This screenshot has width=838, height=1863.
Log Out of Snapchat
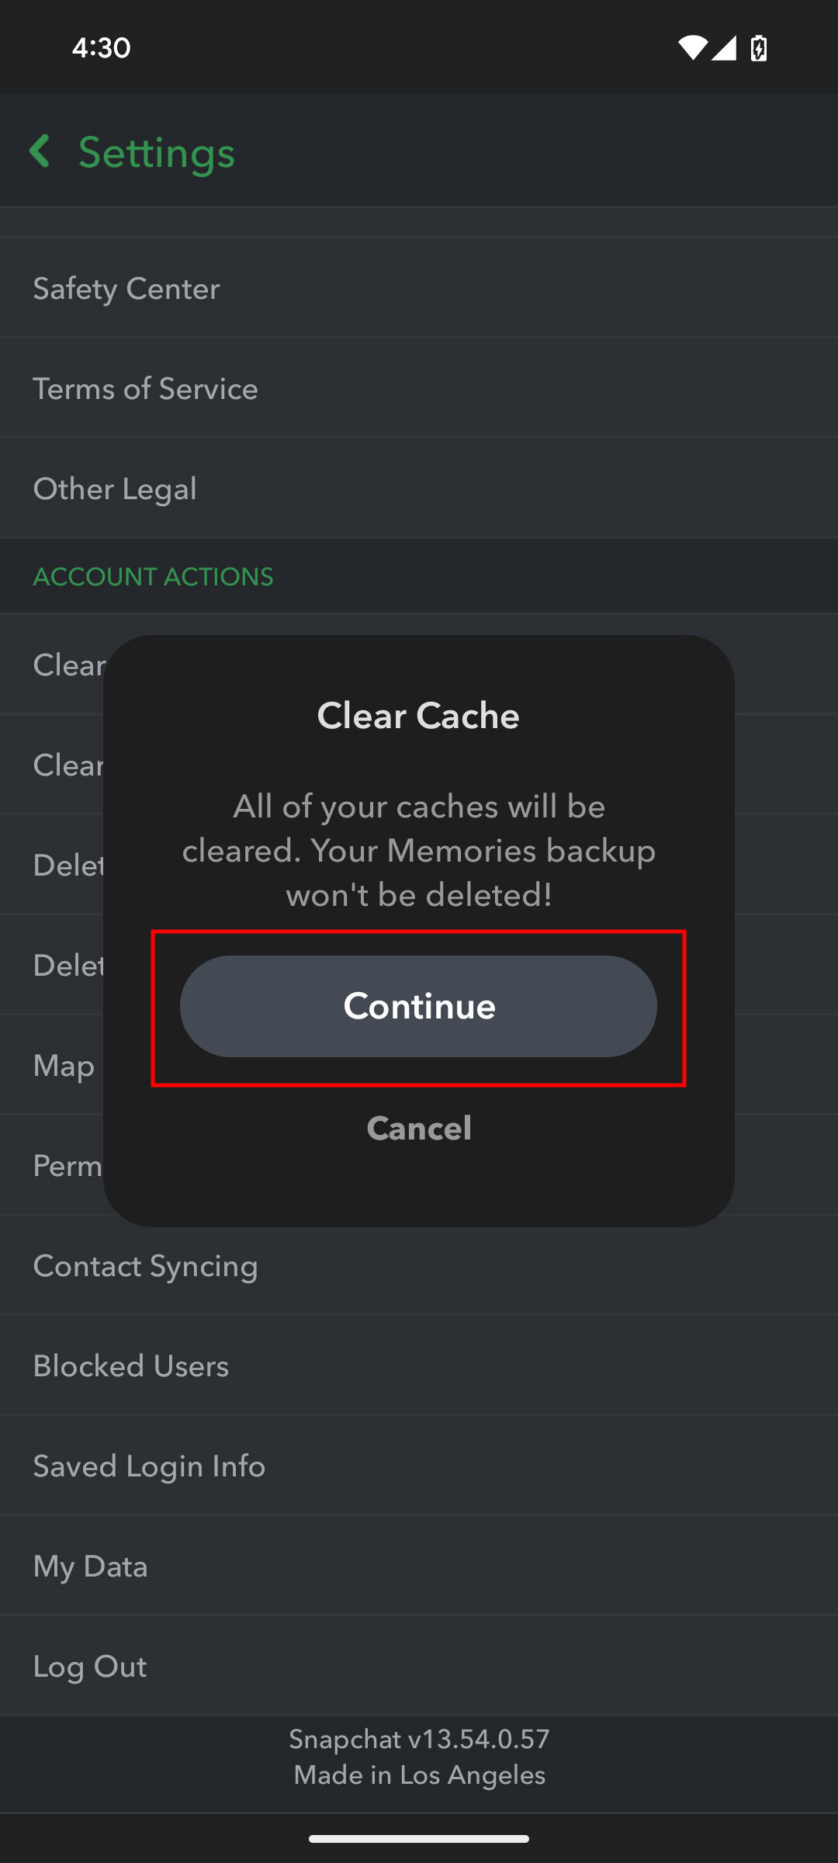click(x=89, y=1666)
